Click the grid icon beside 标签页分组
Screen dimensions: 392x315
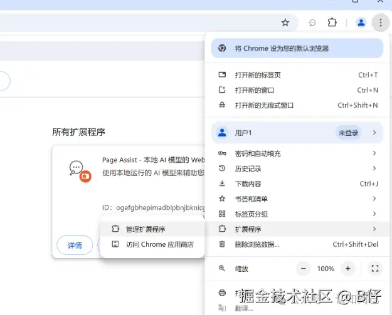coord(222,214)
